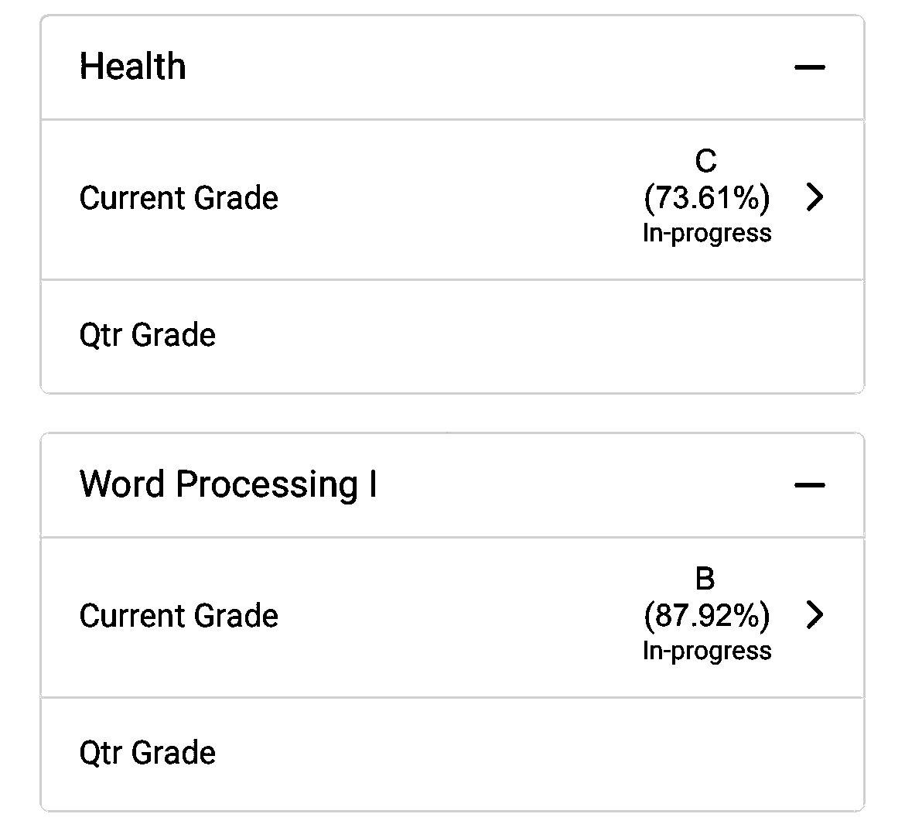Image resolution: width=905 pixels, height=831 pixels.
Task: Click In-progress status under Word Processing grade
Action: [x=706, y=651]
